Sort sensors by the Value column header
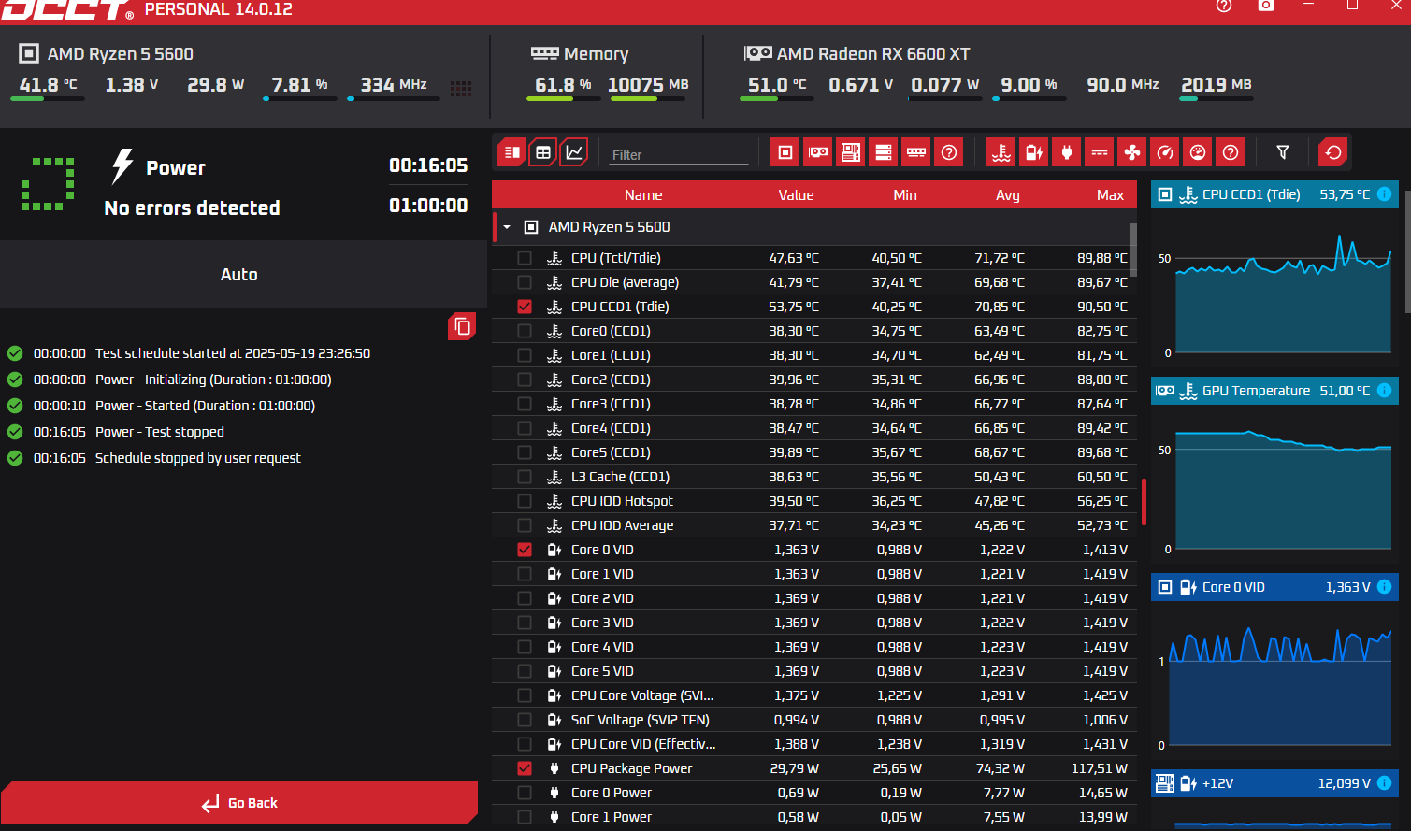The image size is (1411, 831). tap(796, 195)
